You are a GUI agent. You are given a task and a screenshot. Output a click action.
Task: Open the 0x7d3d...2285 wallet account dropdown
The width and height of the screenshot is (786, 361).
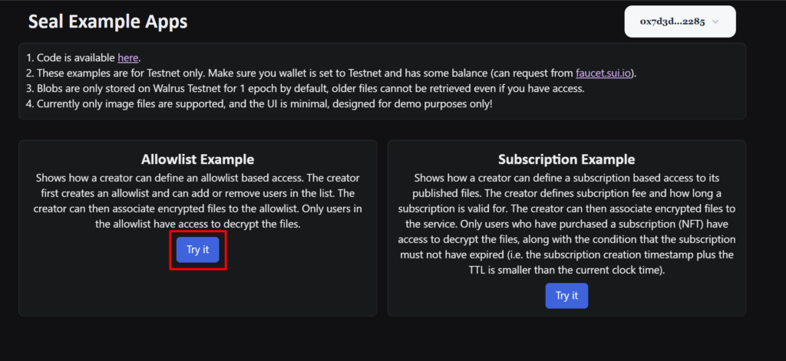point(680,21)
